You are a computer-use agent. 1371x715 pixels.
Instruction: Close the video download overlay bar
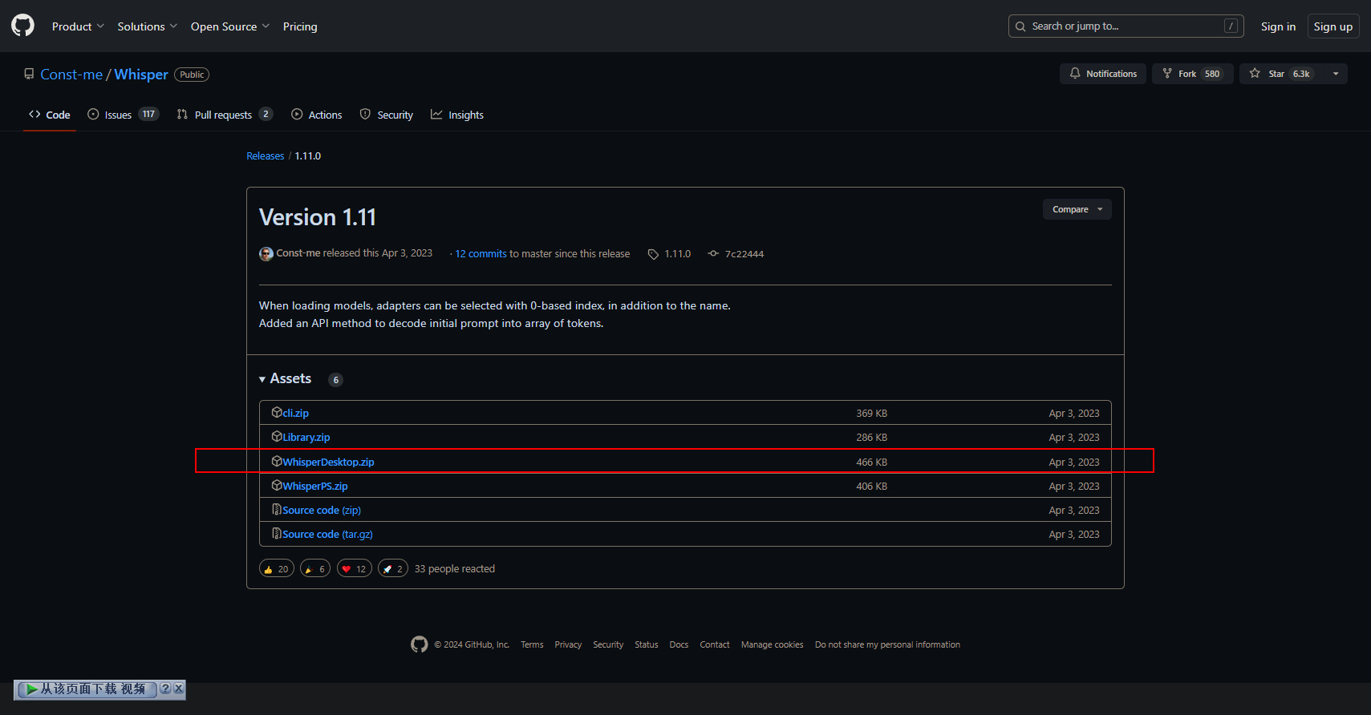pyautogui.click(x=179, y=689)
